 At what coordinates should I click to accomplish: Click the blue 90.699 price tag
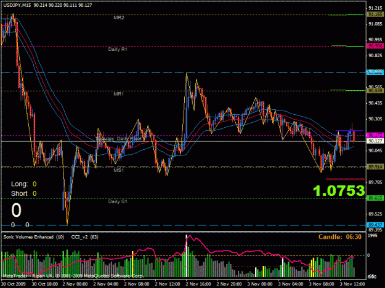pos(375,72)
